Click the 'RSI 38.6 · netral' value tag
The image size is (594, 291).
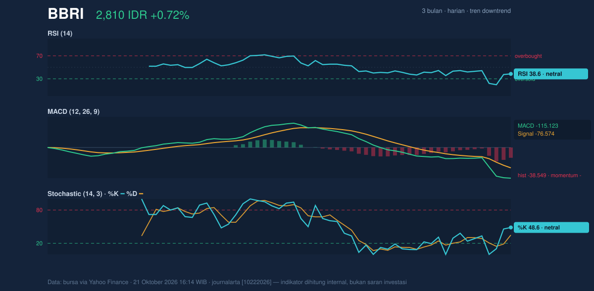(551, 74)
